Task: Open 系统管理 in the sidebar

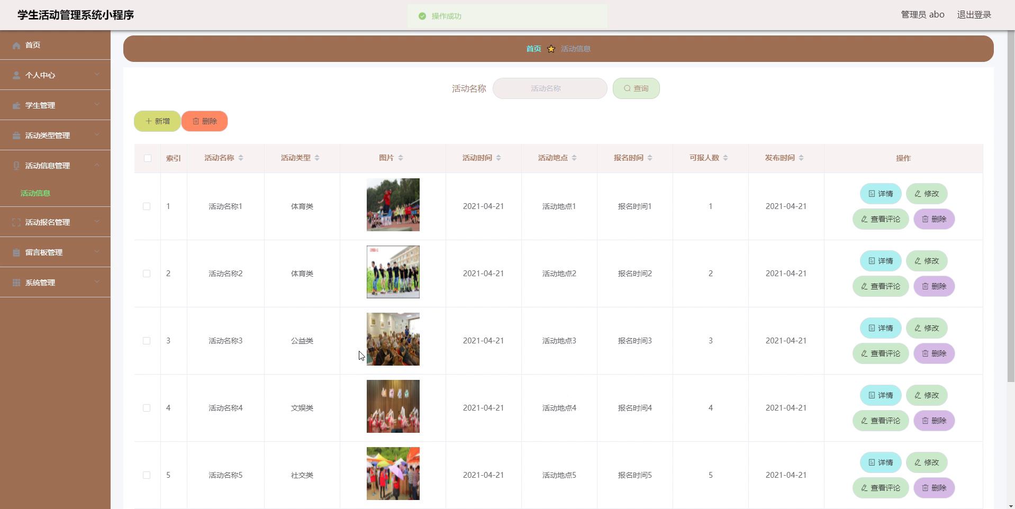Action: (55, 283)
